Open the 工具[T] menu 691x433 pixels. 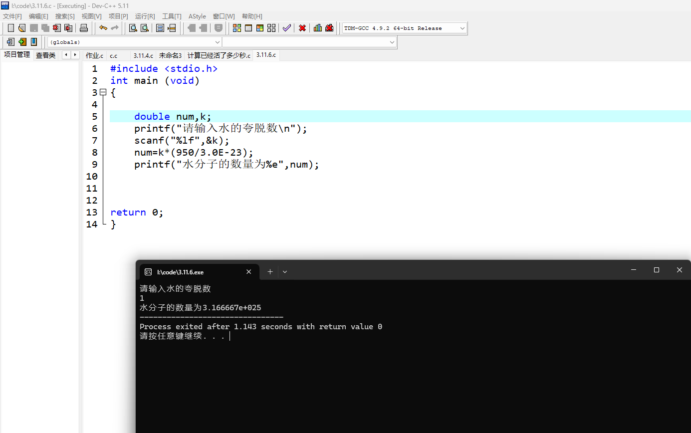172,16
